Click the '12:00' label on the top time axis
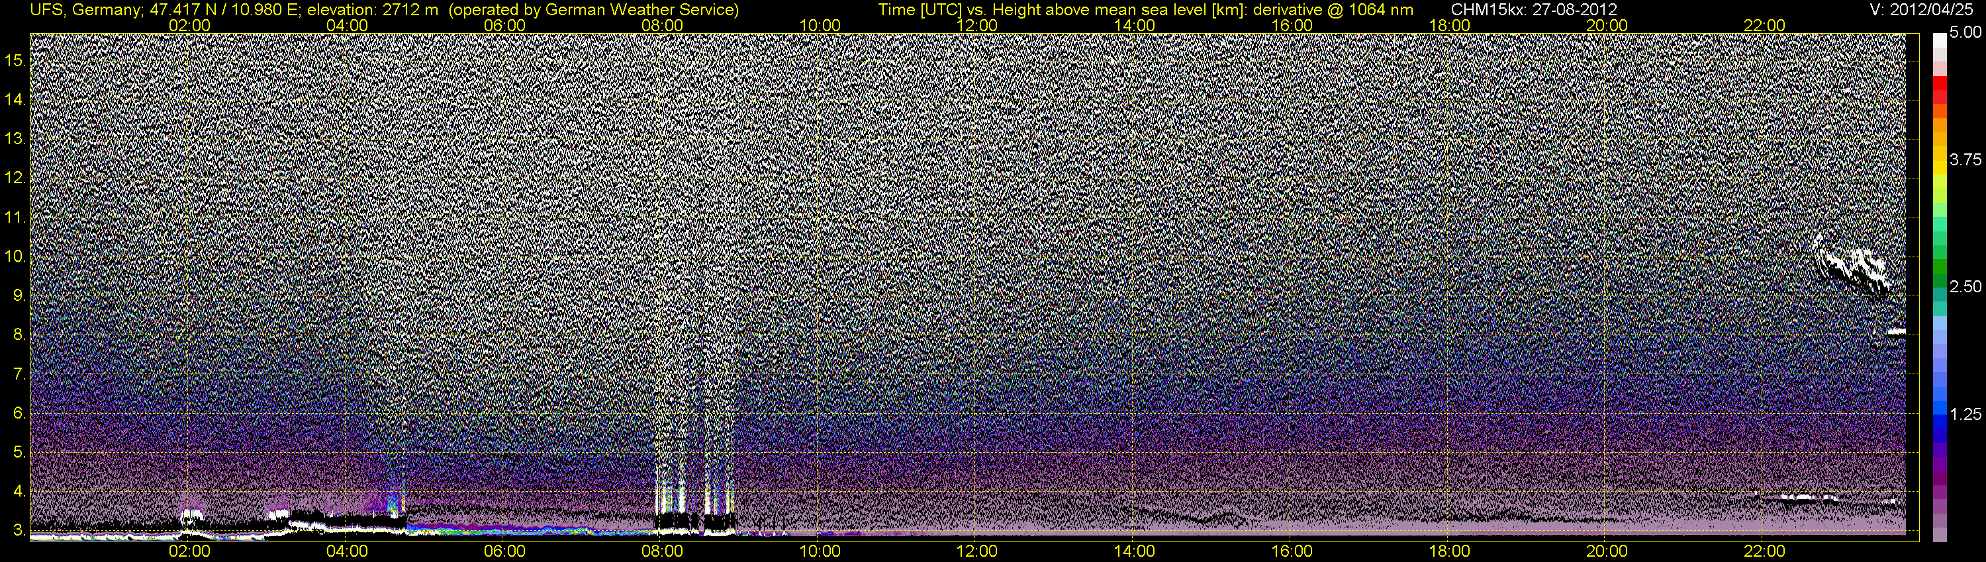1986x562 pixels. point(977,25)
